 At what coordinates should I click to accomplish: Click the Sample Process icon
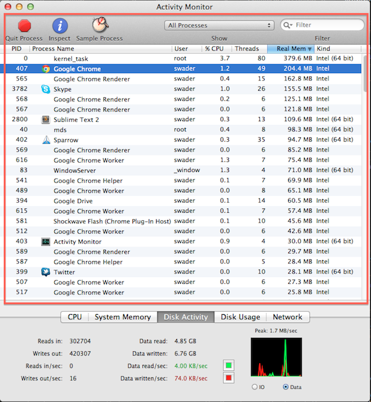100,25
